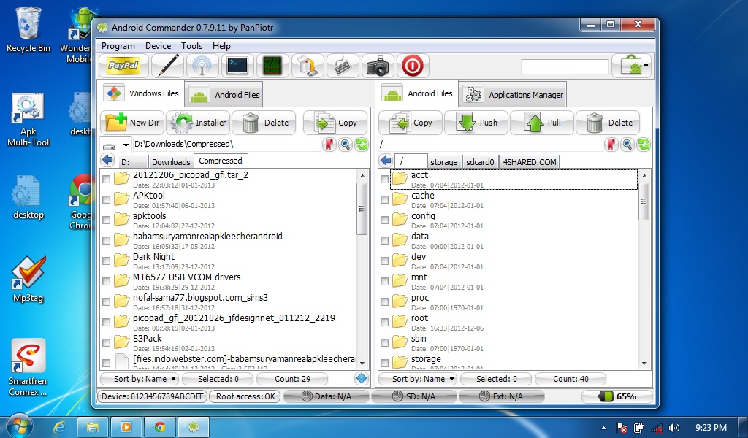748x438 pixels.
Task: Click the flash phone toolbar icon
Action: 308,66
